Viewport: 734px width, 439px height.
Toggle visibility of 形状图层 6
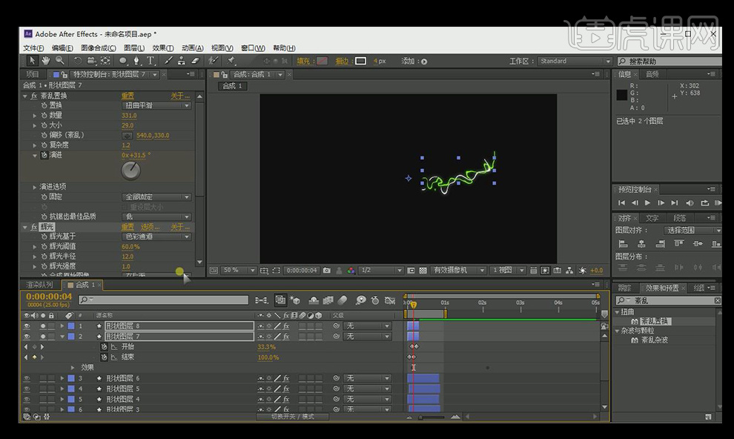click(x=27, y=379)
